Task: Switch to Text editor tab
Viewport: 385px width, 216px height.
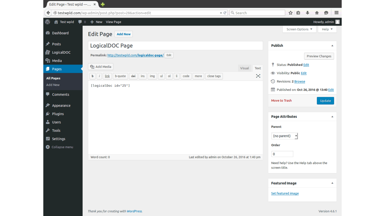Action: (258, 68)
